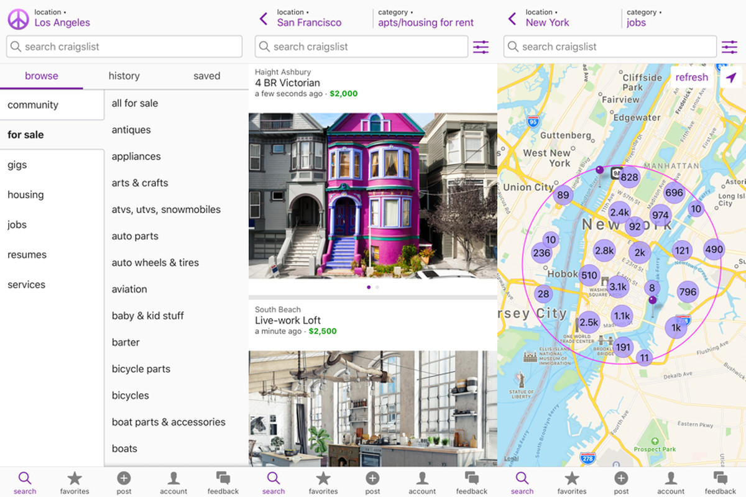Refresh the map results
746x497 pixels.
coord(692,77)
